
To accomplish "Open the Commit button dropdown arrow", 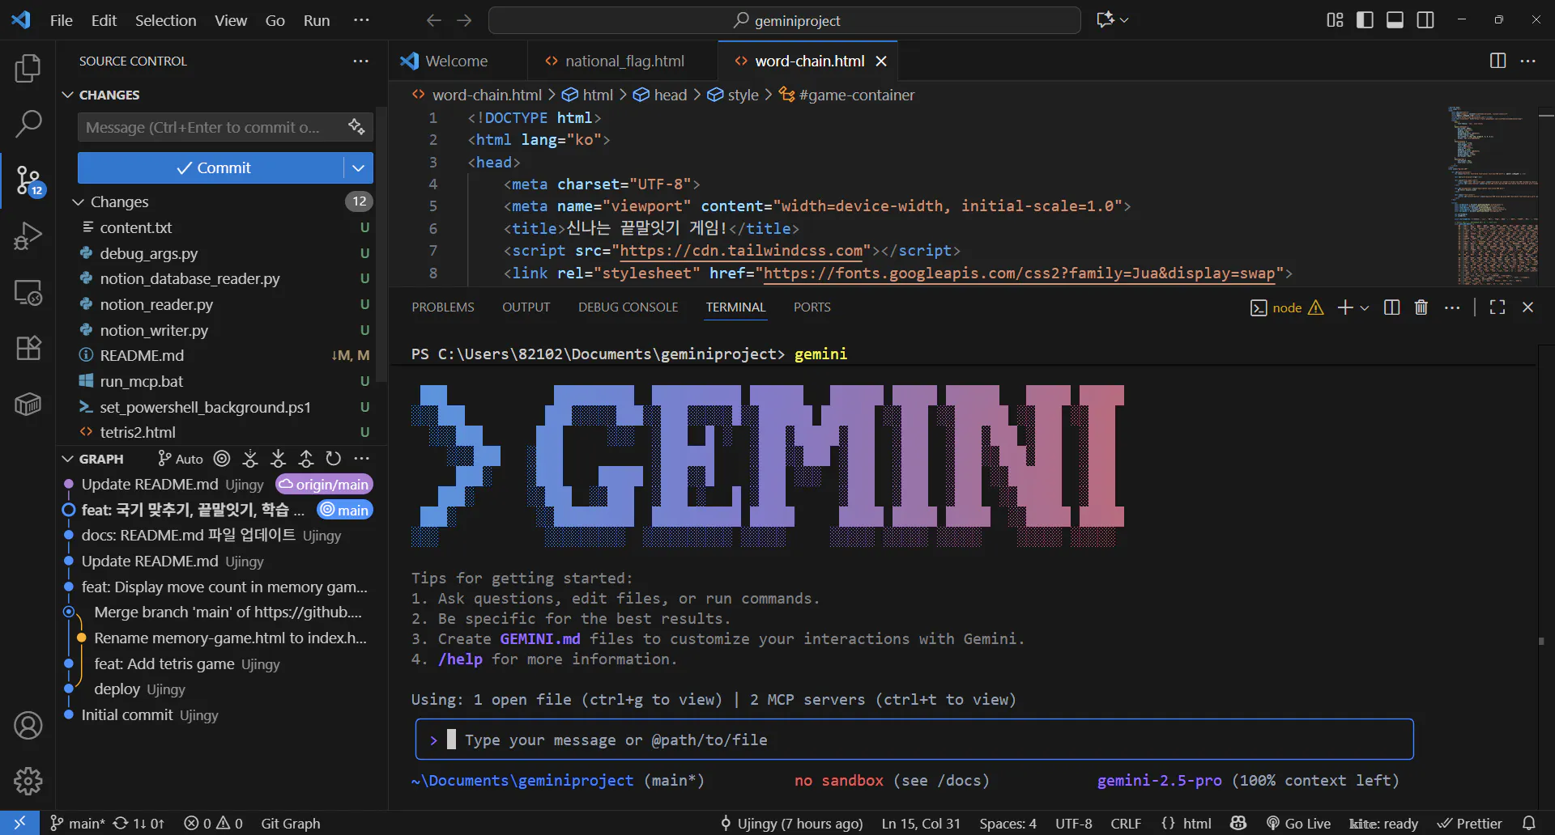I will [x=358, y=168].
